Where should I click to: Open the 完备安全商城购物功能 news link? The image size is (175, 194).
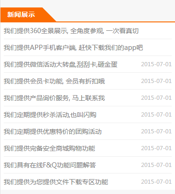pyautogui.click(x=49, y=148)
